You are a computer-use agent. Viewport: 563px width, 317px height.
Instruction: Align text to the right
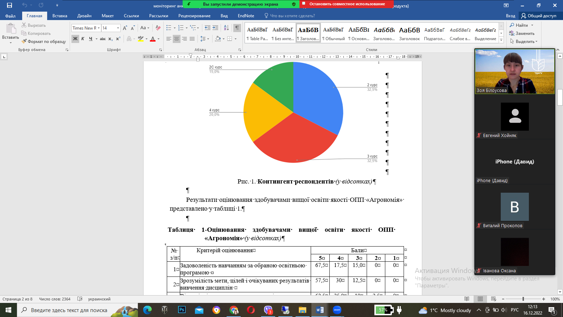(x=184, y=39)
